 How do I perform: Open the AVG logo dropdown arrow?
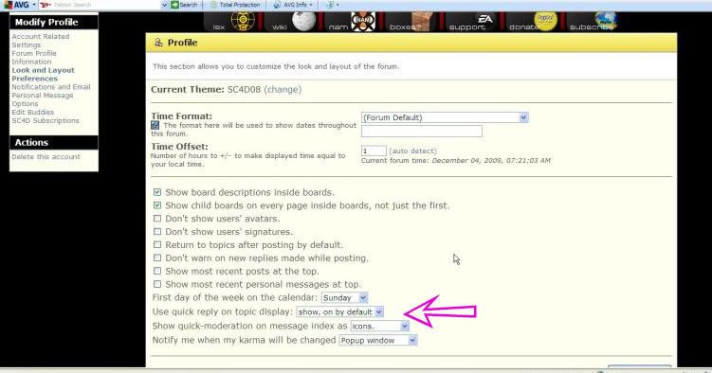pyautogui.click(x=34, y=5)
